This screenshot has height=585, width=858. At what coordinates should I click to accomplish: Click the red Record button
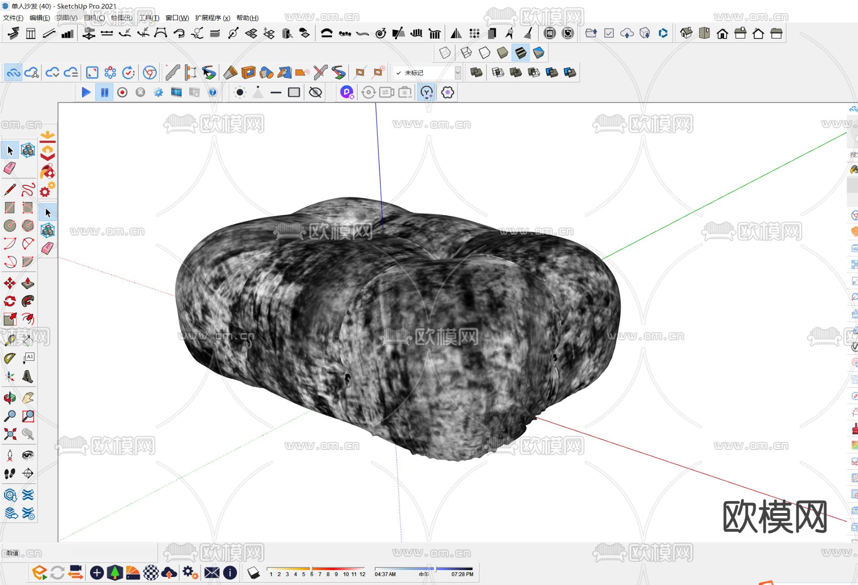(x=122, y=92)
